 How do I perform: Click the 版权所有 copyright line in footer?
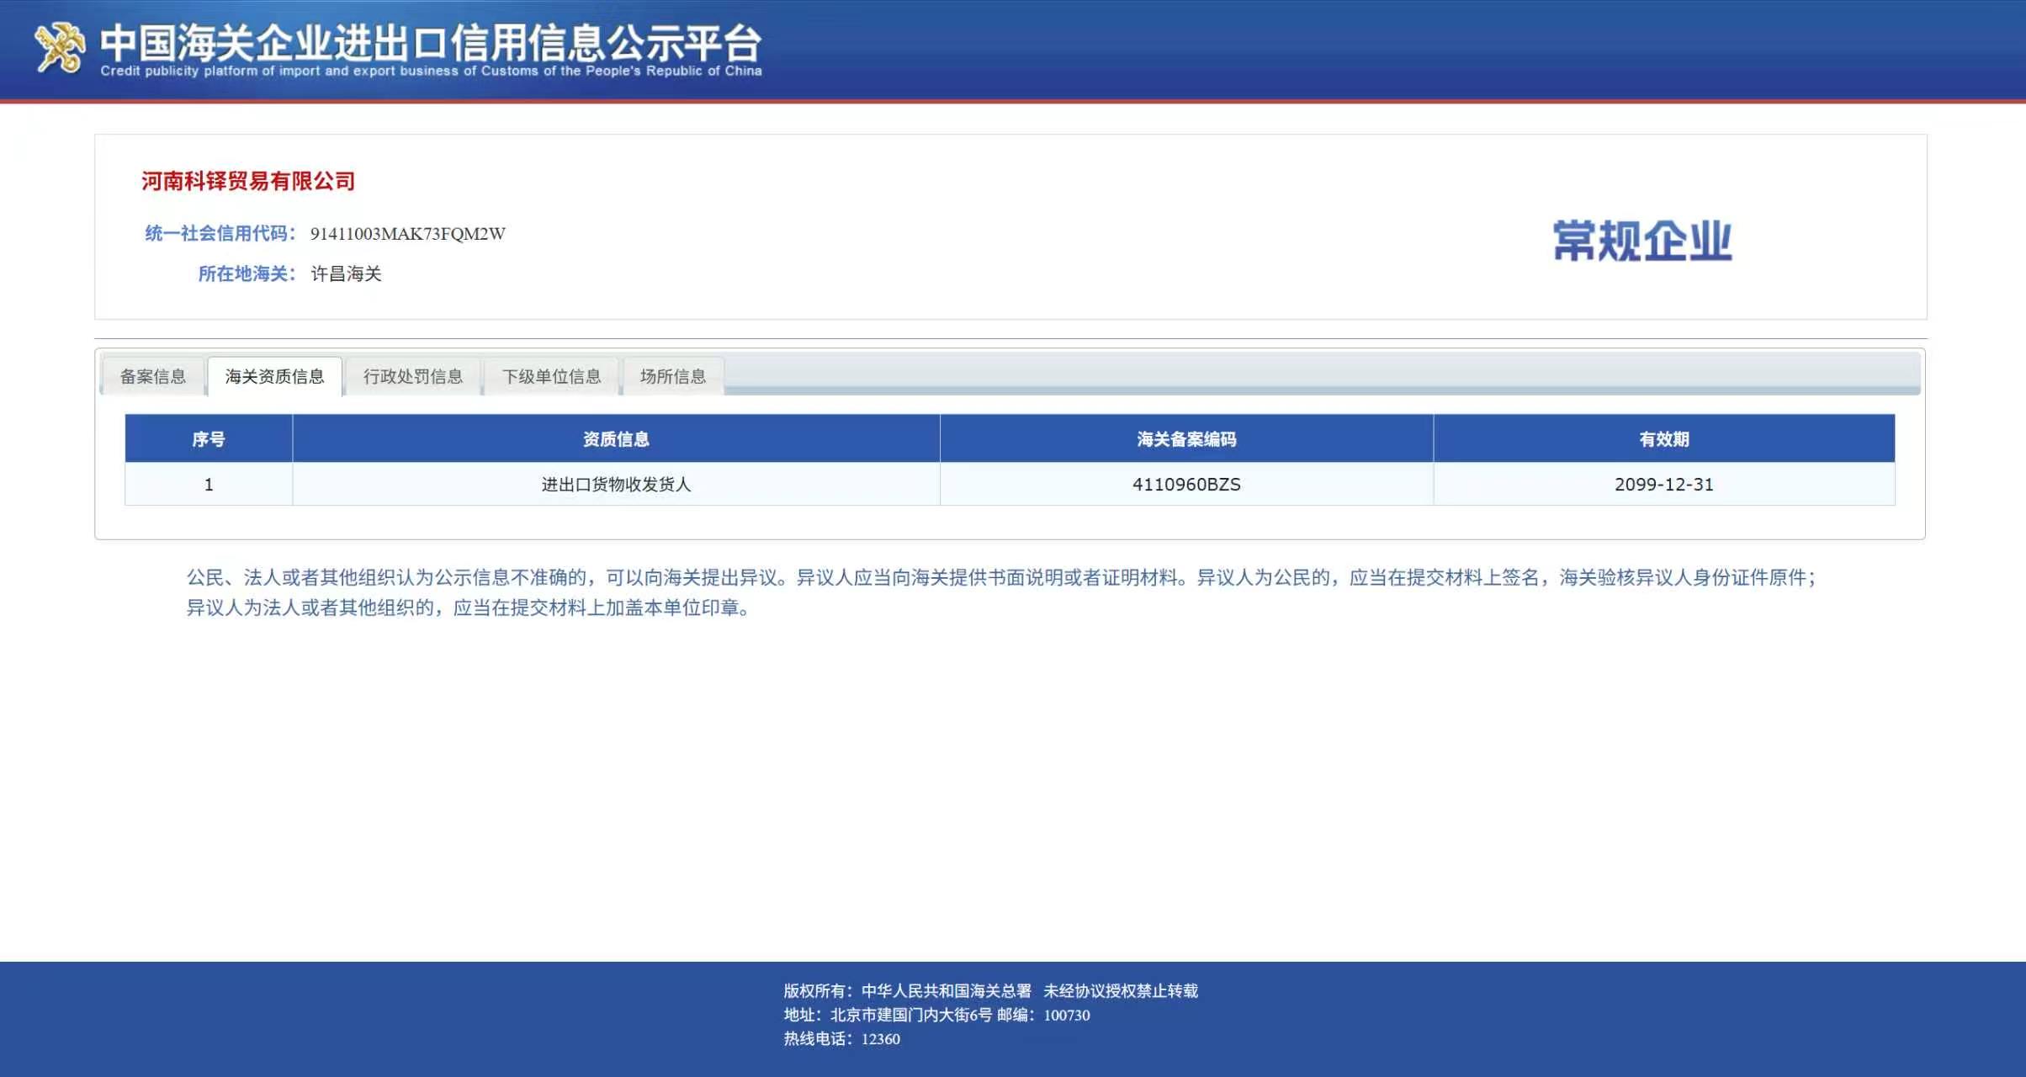point(991,990)
